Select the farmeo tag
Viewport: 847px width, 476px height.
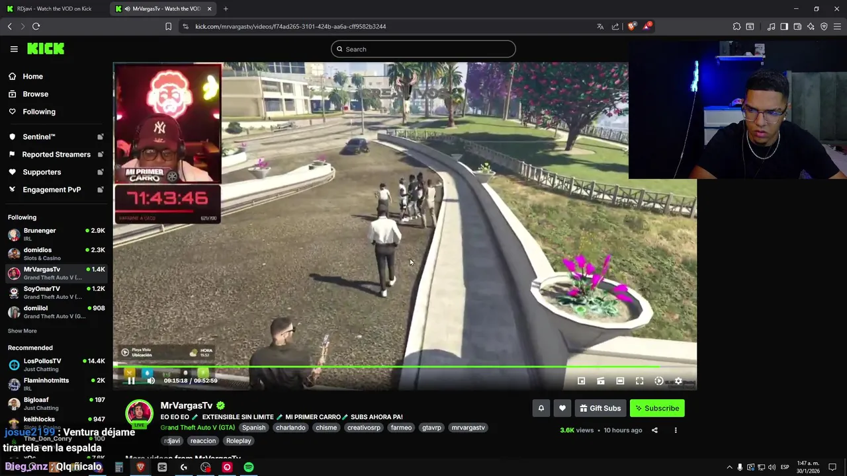point(401,428)
